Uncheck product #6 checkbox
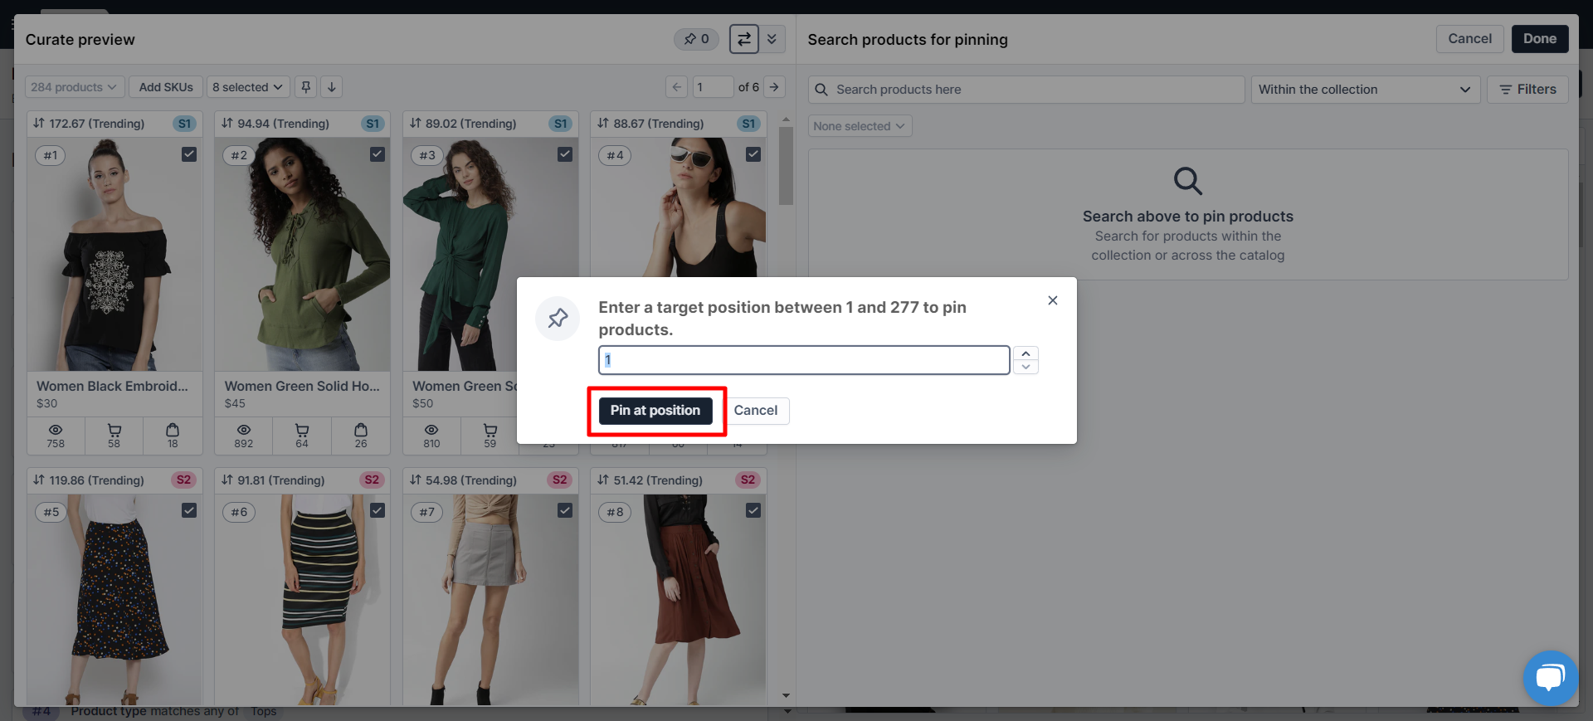This screenshot has height=721, width=1593. (378, 510)
